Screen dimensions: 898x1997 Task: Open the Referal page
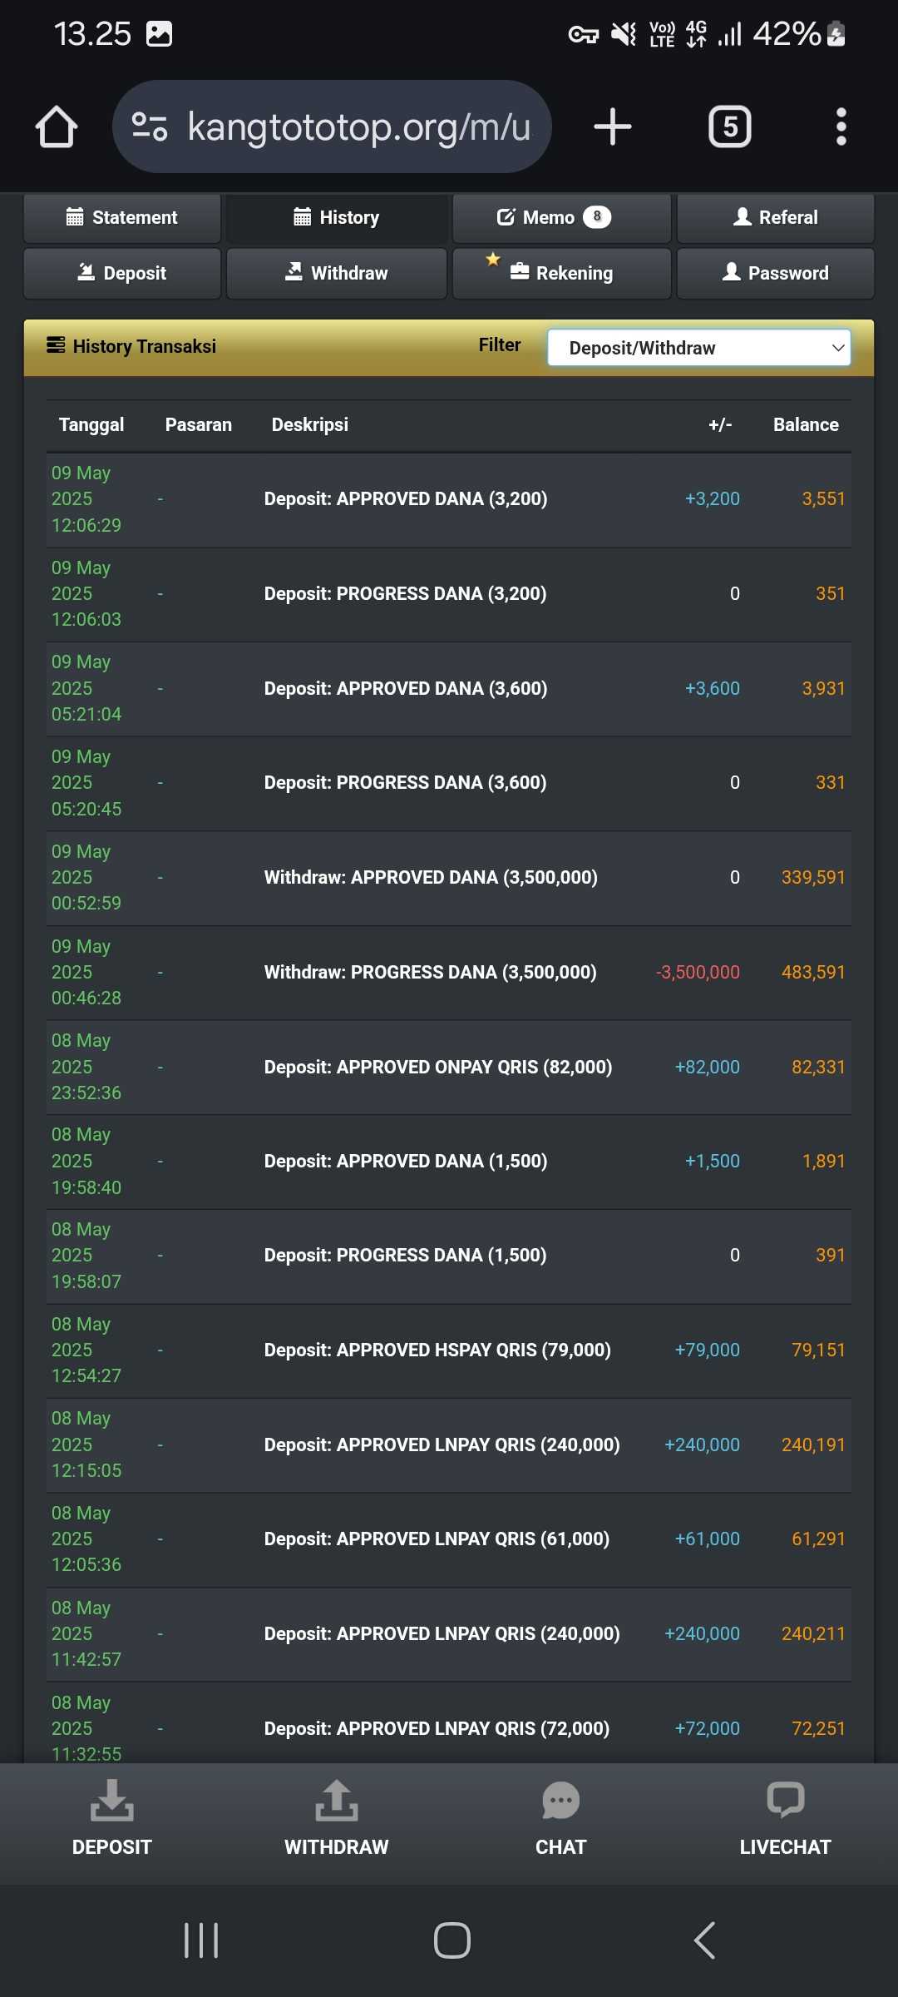[776, 218]
